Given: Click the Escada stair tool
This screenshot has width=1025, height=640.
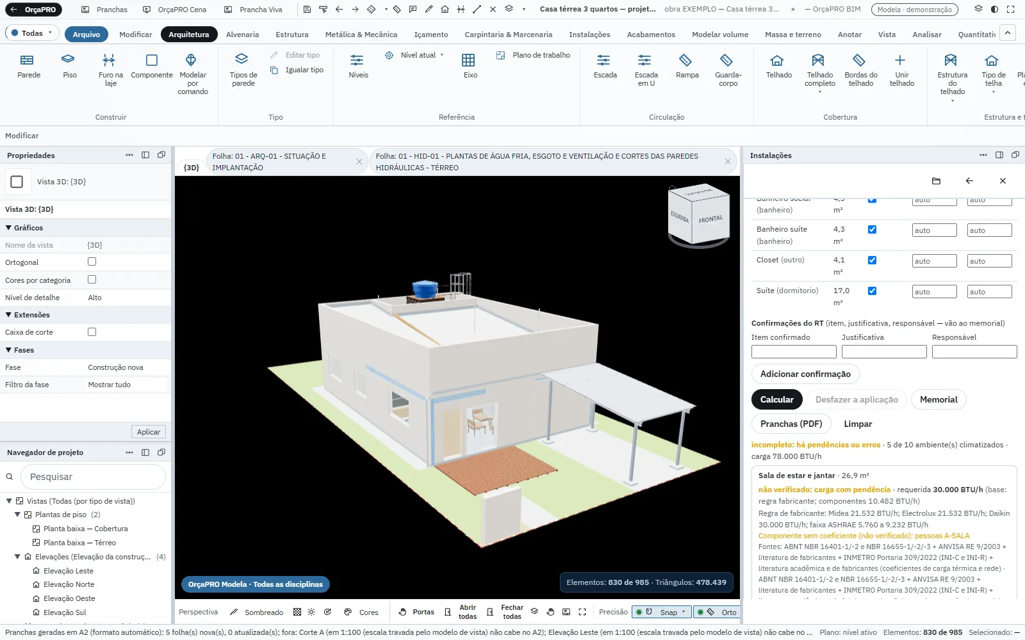Looking at the screenshot, I should [605, 67].
